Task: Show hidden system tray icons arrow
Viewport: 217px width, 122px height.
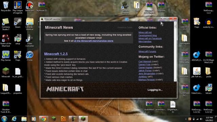Action: pos(186,119)
